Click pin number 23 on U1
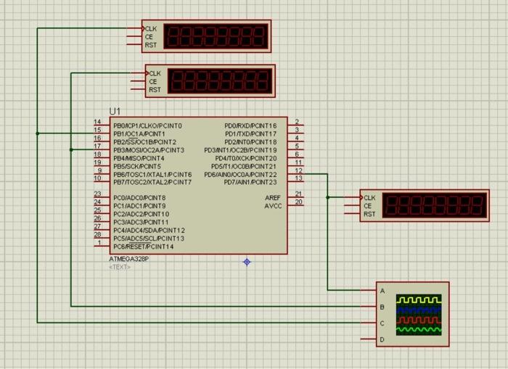The height and width of the screenshot is (369, 508). 97,194
